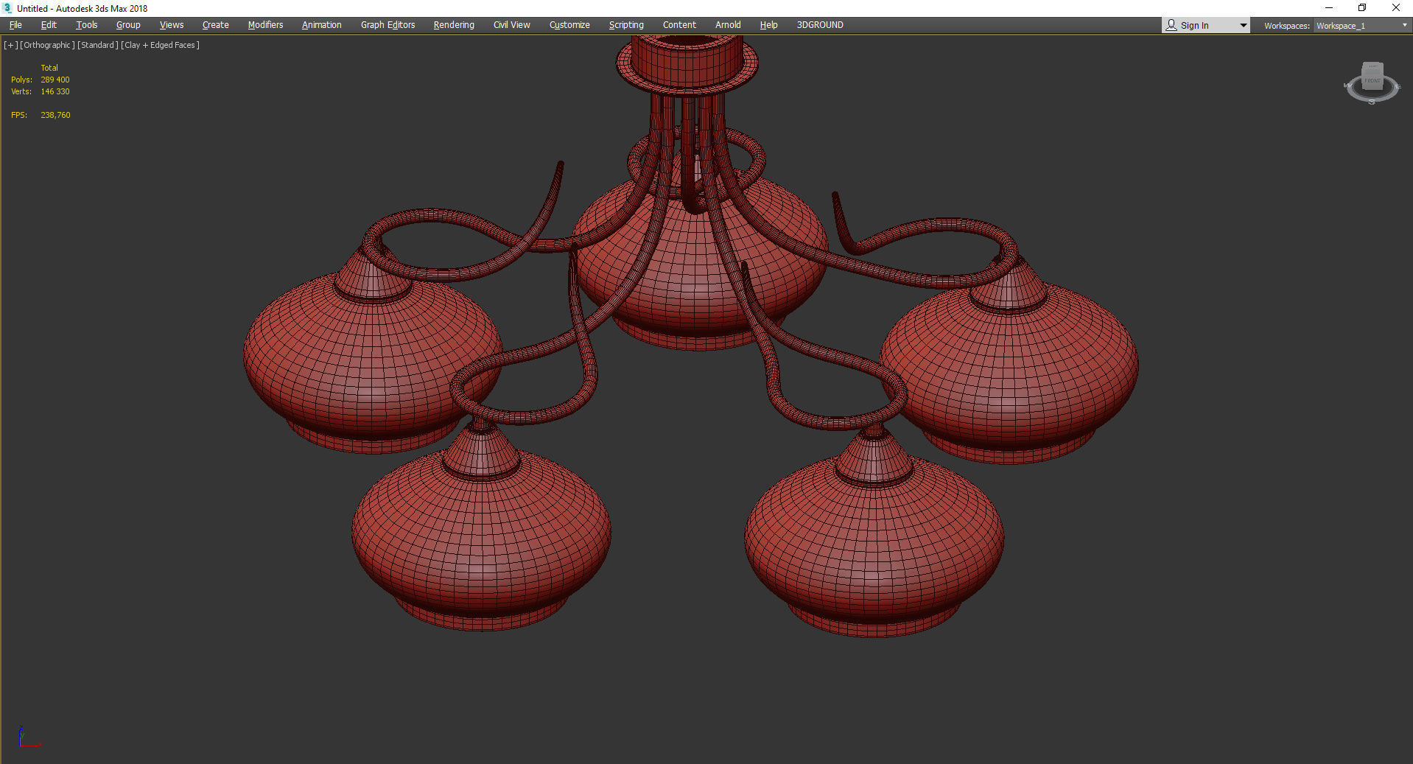Click the Polys count value 289 400

click(55, 80)
